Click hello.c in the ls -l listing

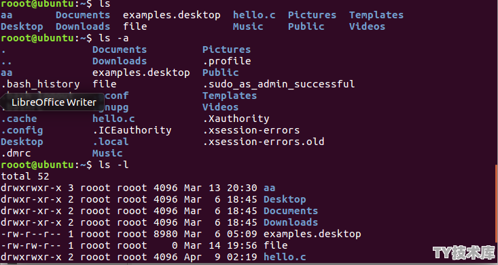point(285,257)
